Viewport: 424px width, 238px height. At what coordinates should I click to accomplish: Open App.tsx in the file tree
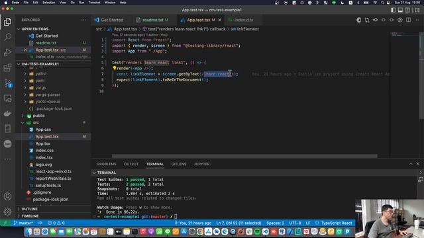[42, 143]
